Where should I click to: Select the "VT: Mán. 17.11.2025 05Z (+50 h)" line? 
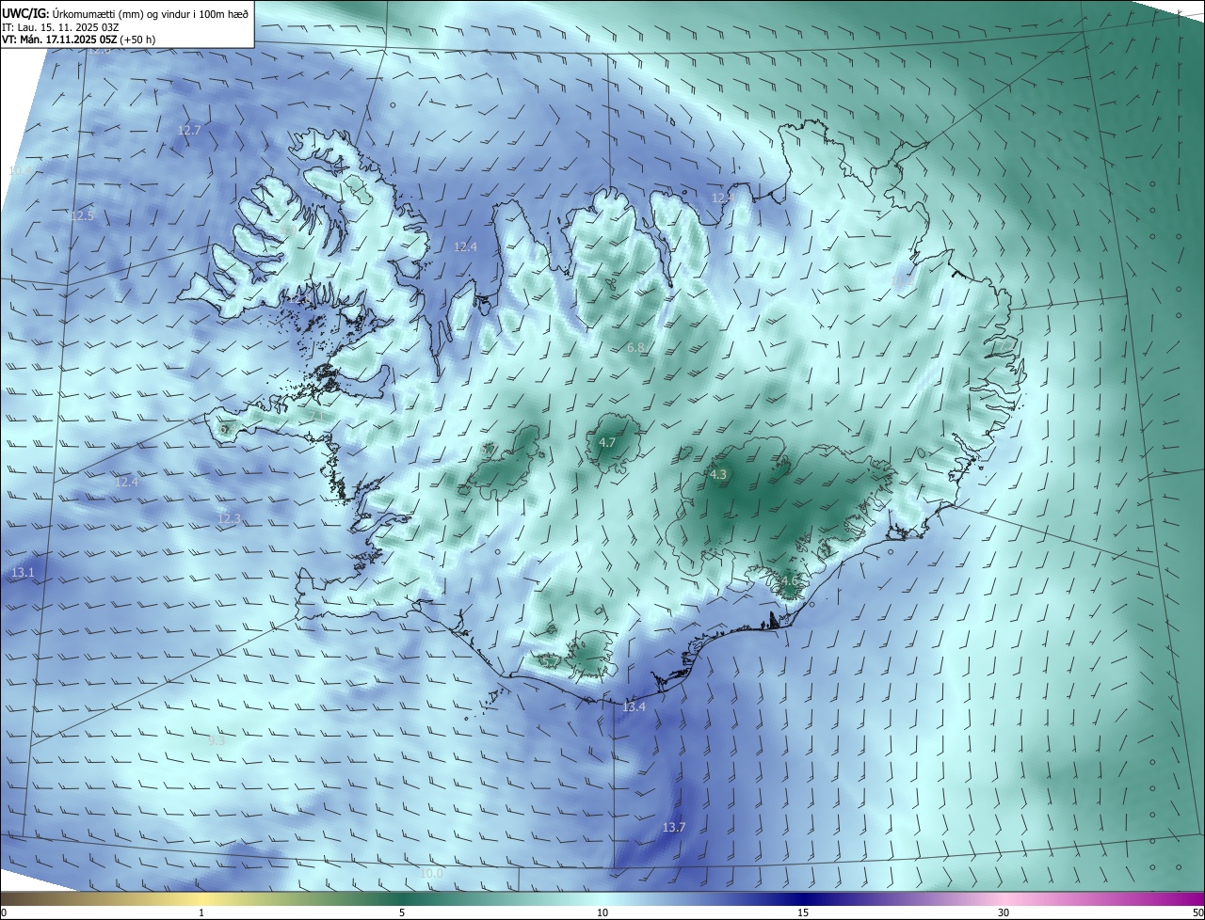(80, 40)
